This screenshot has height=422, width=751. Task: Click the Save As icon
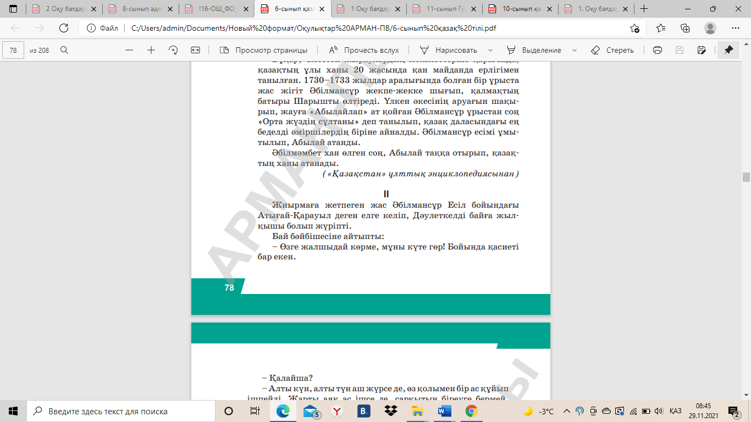pyautogui.click(x=701, y=50)
